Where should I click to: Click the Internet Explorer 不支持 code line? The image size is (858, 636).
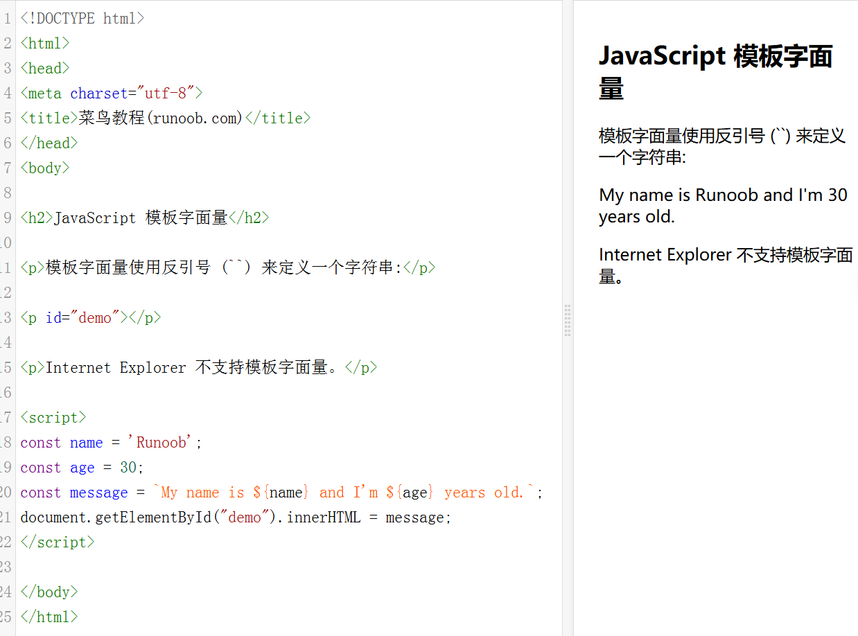pyautogui.click(x=199, y=368)
